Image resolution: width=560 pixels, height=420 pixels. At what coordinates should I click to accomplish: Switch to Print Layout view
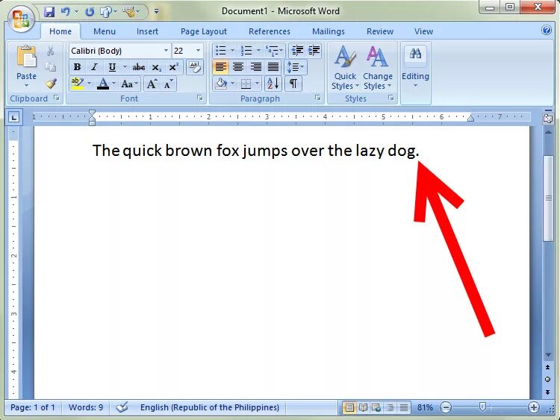coord(349,407)
